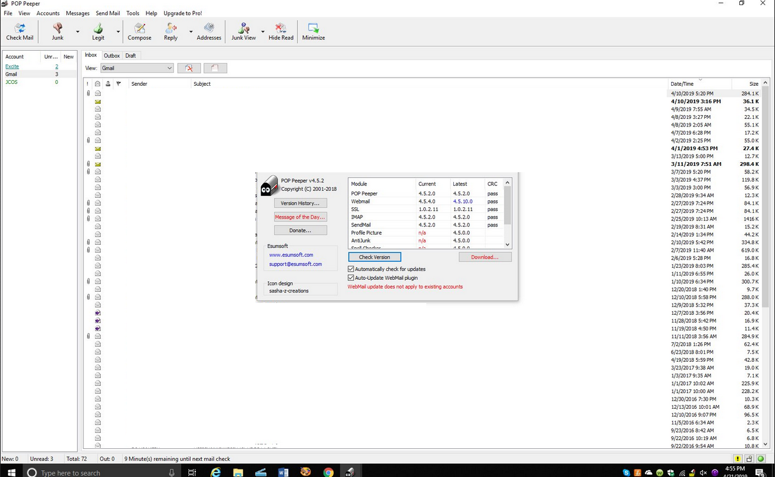Click the Minimize toolbar icon
775x477 pixels.
tap(314, 31)
